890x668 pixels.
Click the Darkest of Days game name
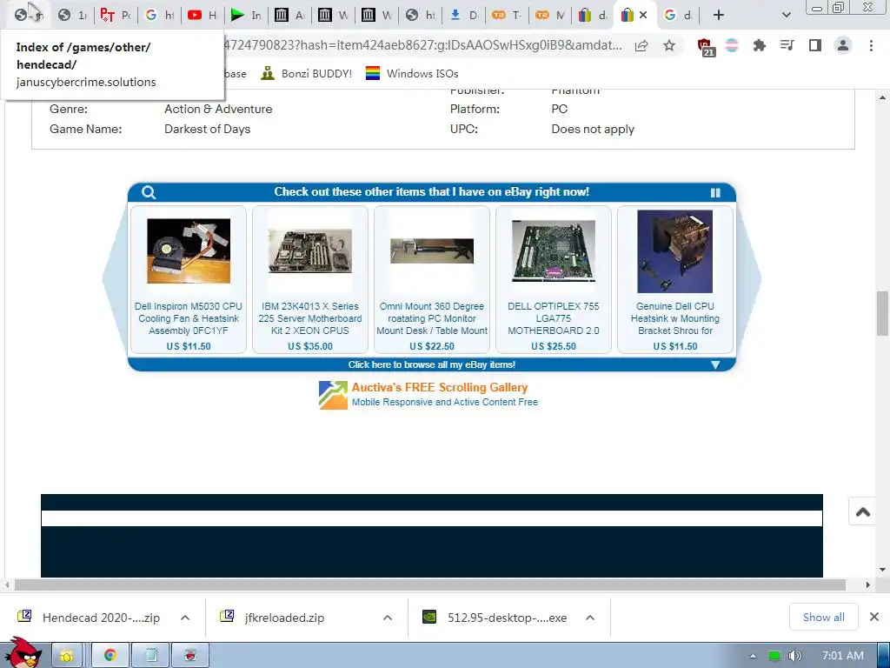point(207,129)
